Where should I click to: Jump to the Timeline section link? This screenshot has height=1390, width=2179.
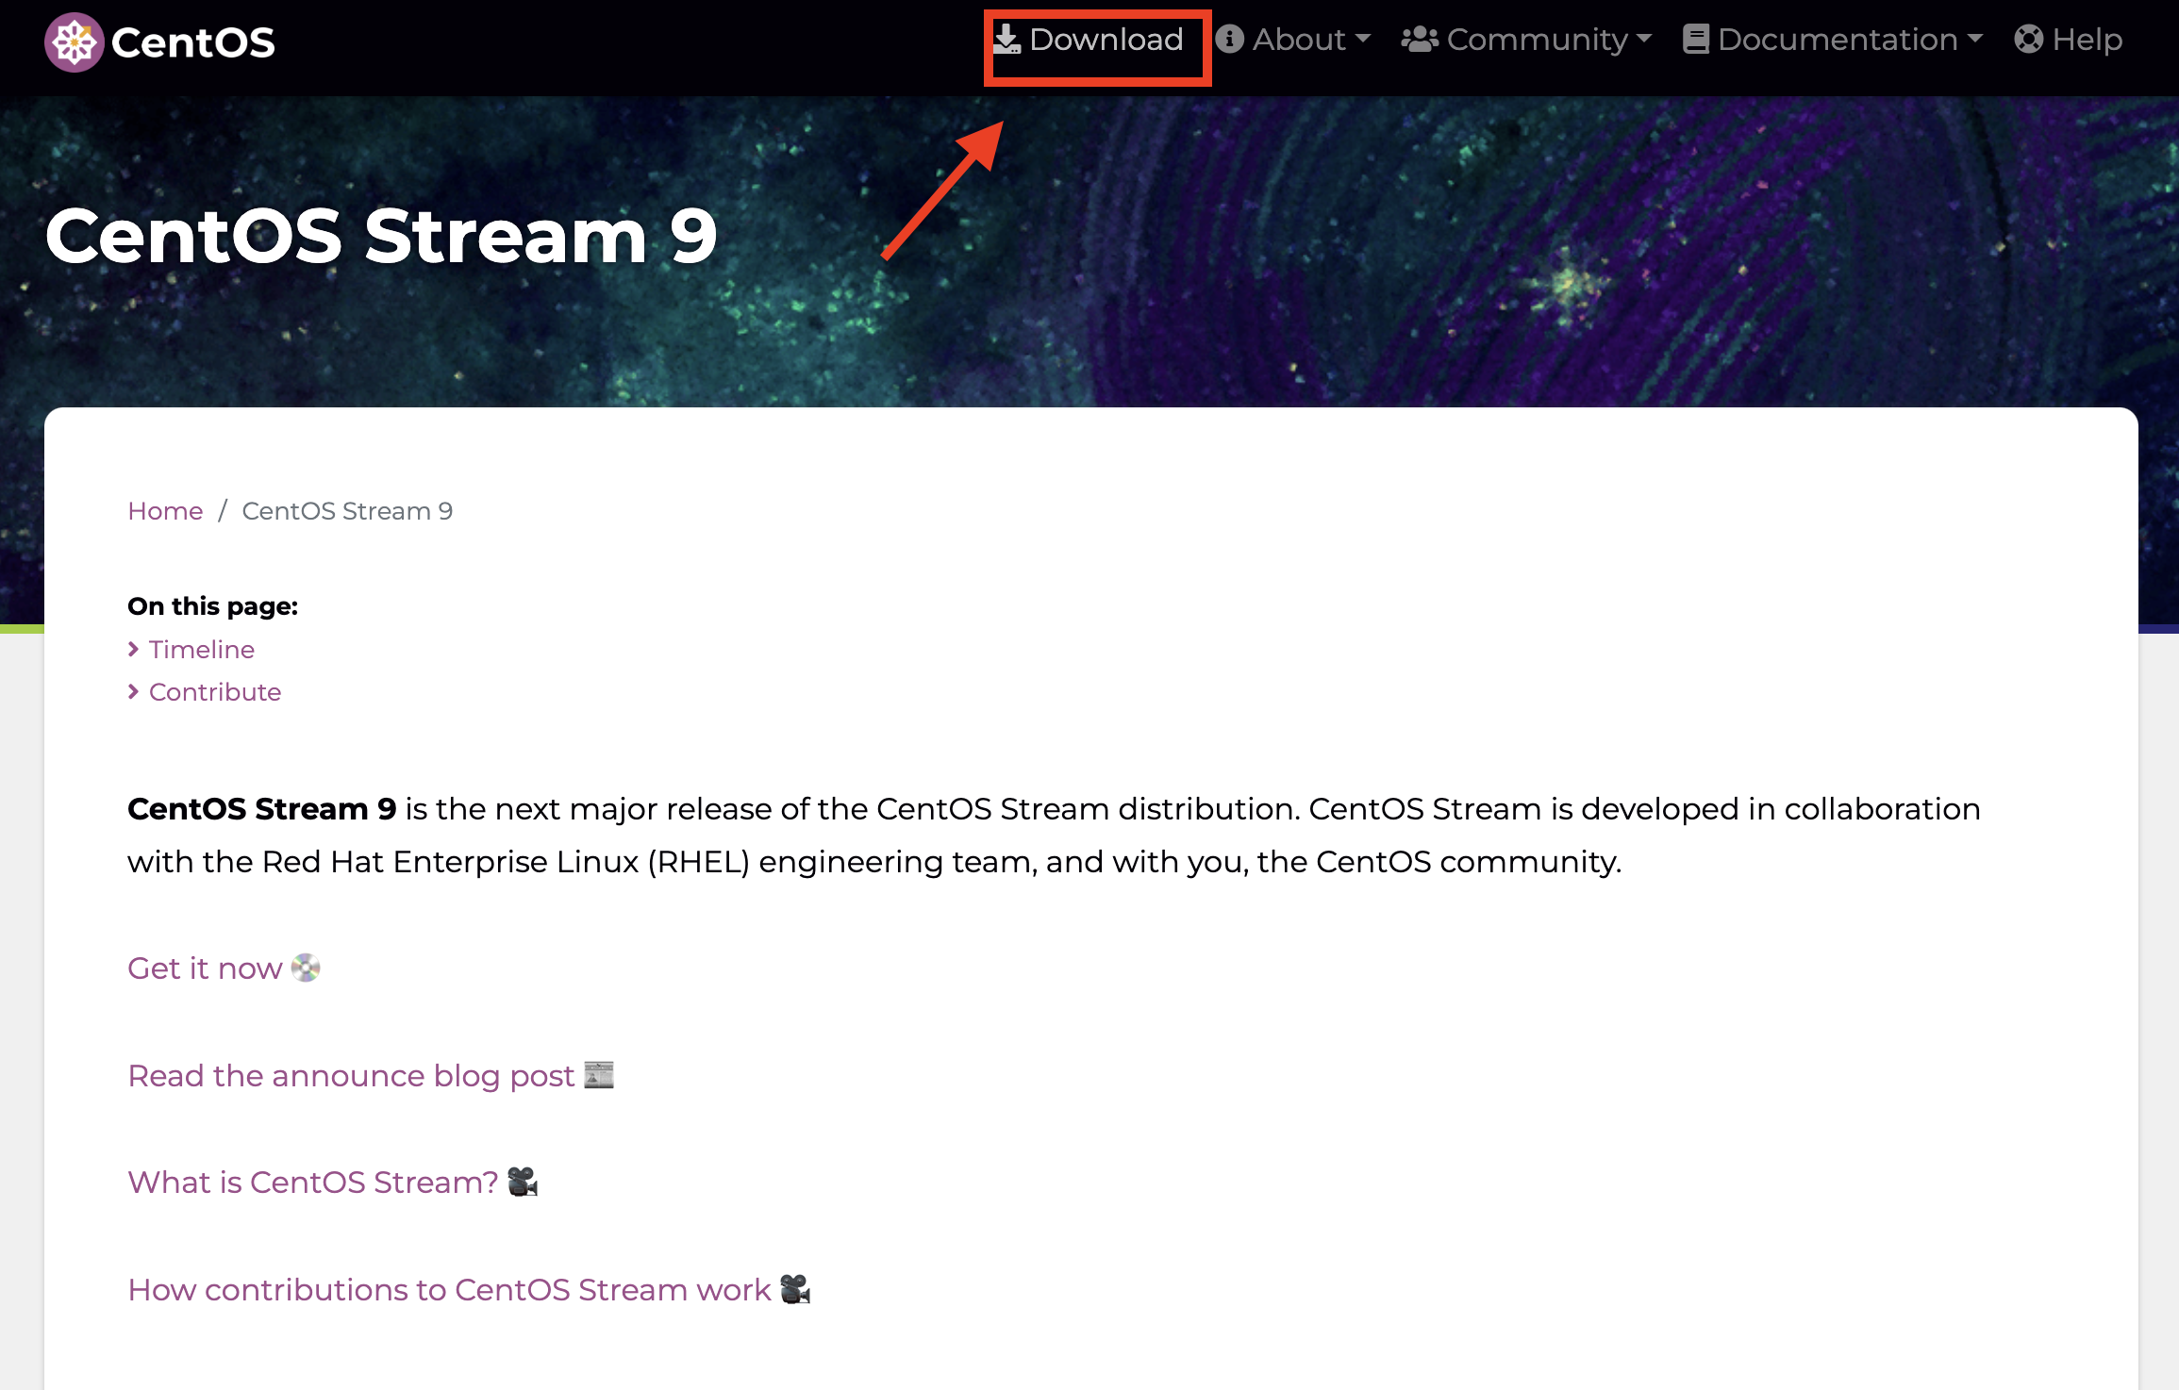click(201, 650)
